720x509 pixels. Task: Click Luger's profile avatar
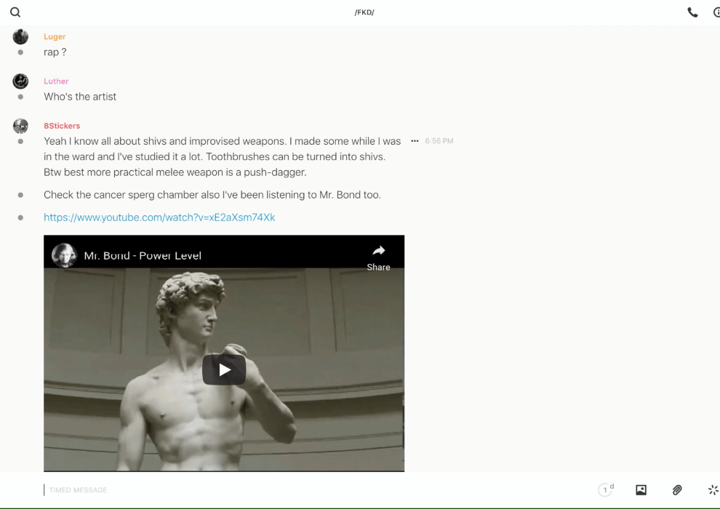click(x=20, y=37)
